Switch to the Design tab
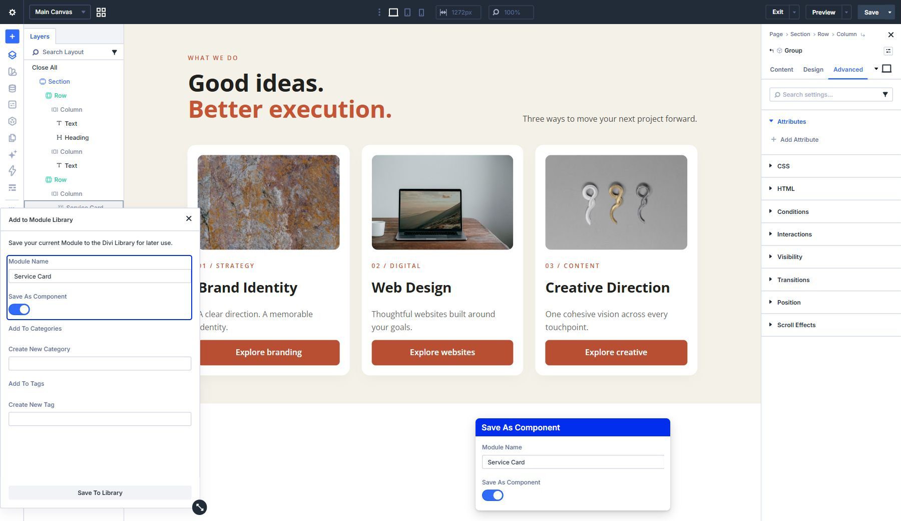This screenshot has width=901, height=521. (x=813, y=70)
